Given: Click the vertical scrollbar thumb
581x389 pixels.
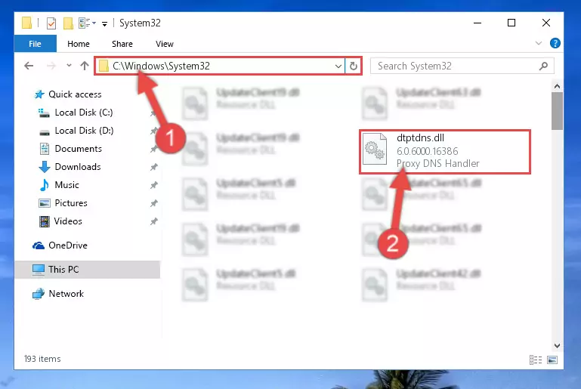Looking at the screenshot, I should 557,111.
